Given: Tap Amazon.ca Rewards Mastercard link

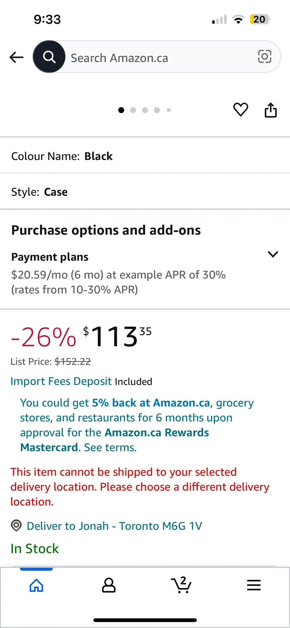Looking at the screenshot, I should tap(114, 440).
